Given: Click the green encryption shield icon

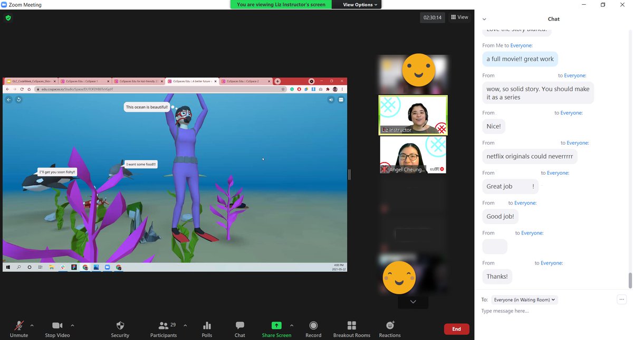Looking at the screenshot, I should (x=8, y=17).
